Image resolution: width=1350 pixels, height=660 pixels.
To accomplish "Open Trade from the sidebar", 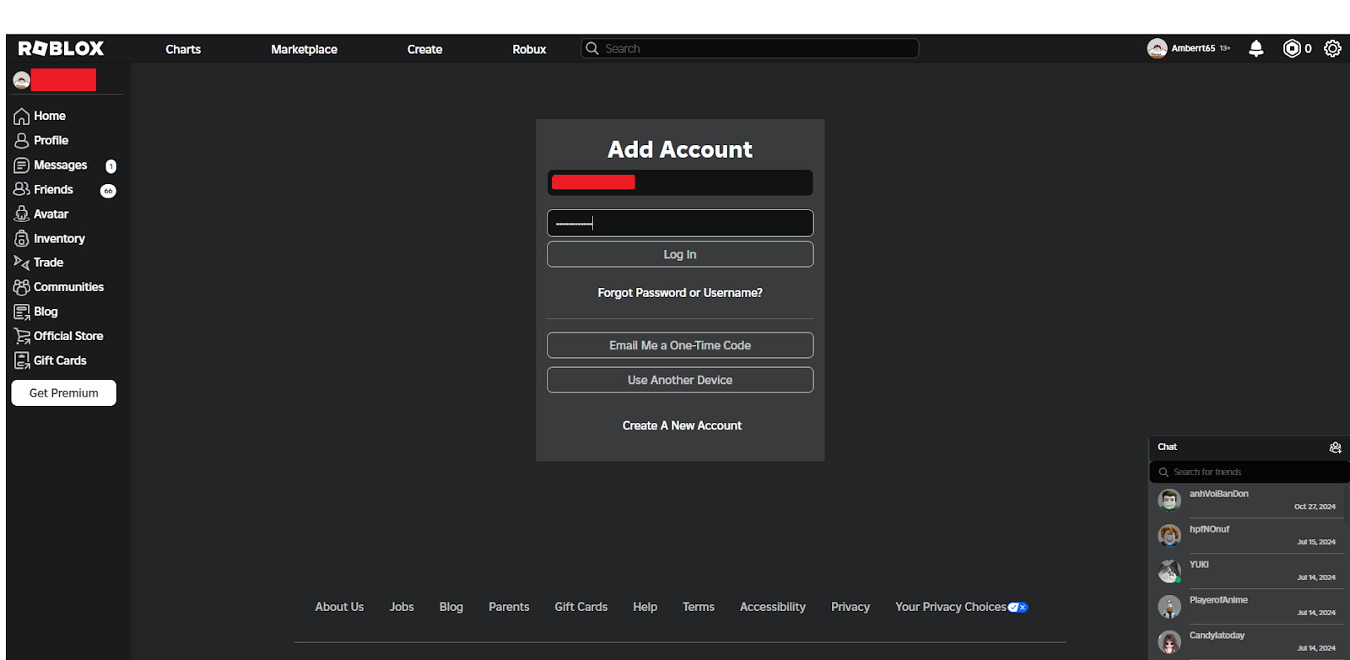I will [38, 262].
